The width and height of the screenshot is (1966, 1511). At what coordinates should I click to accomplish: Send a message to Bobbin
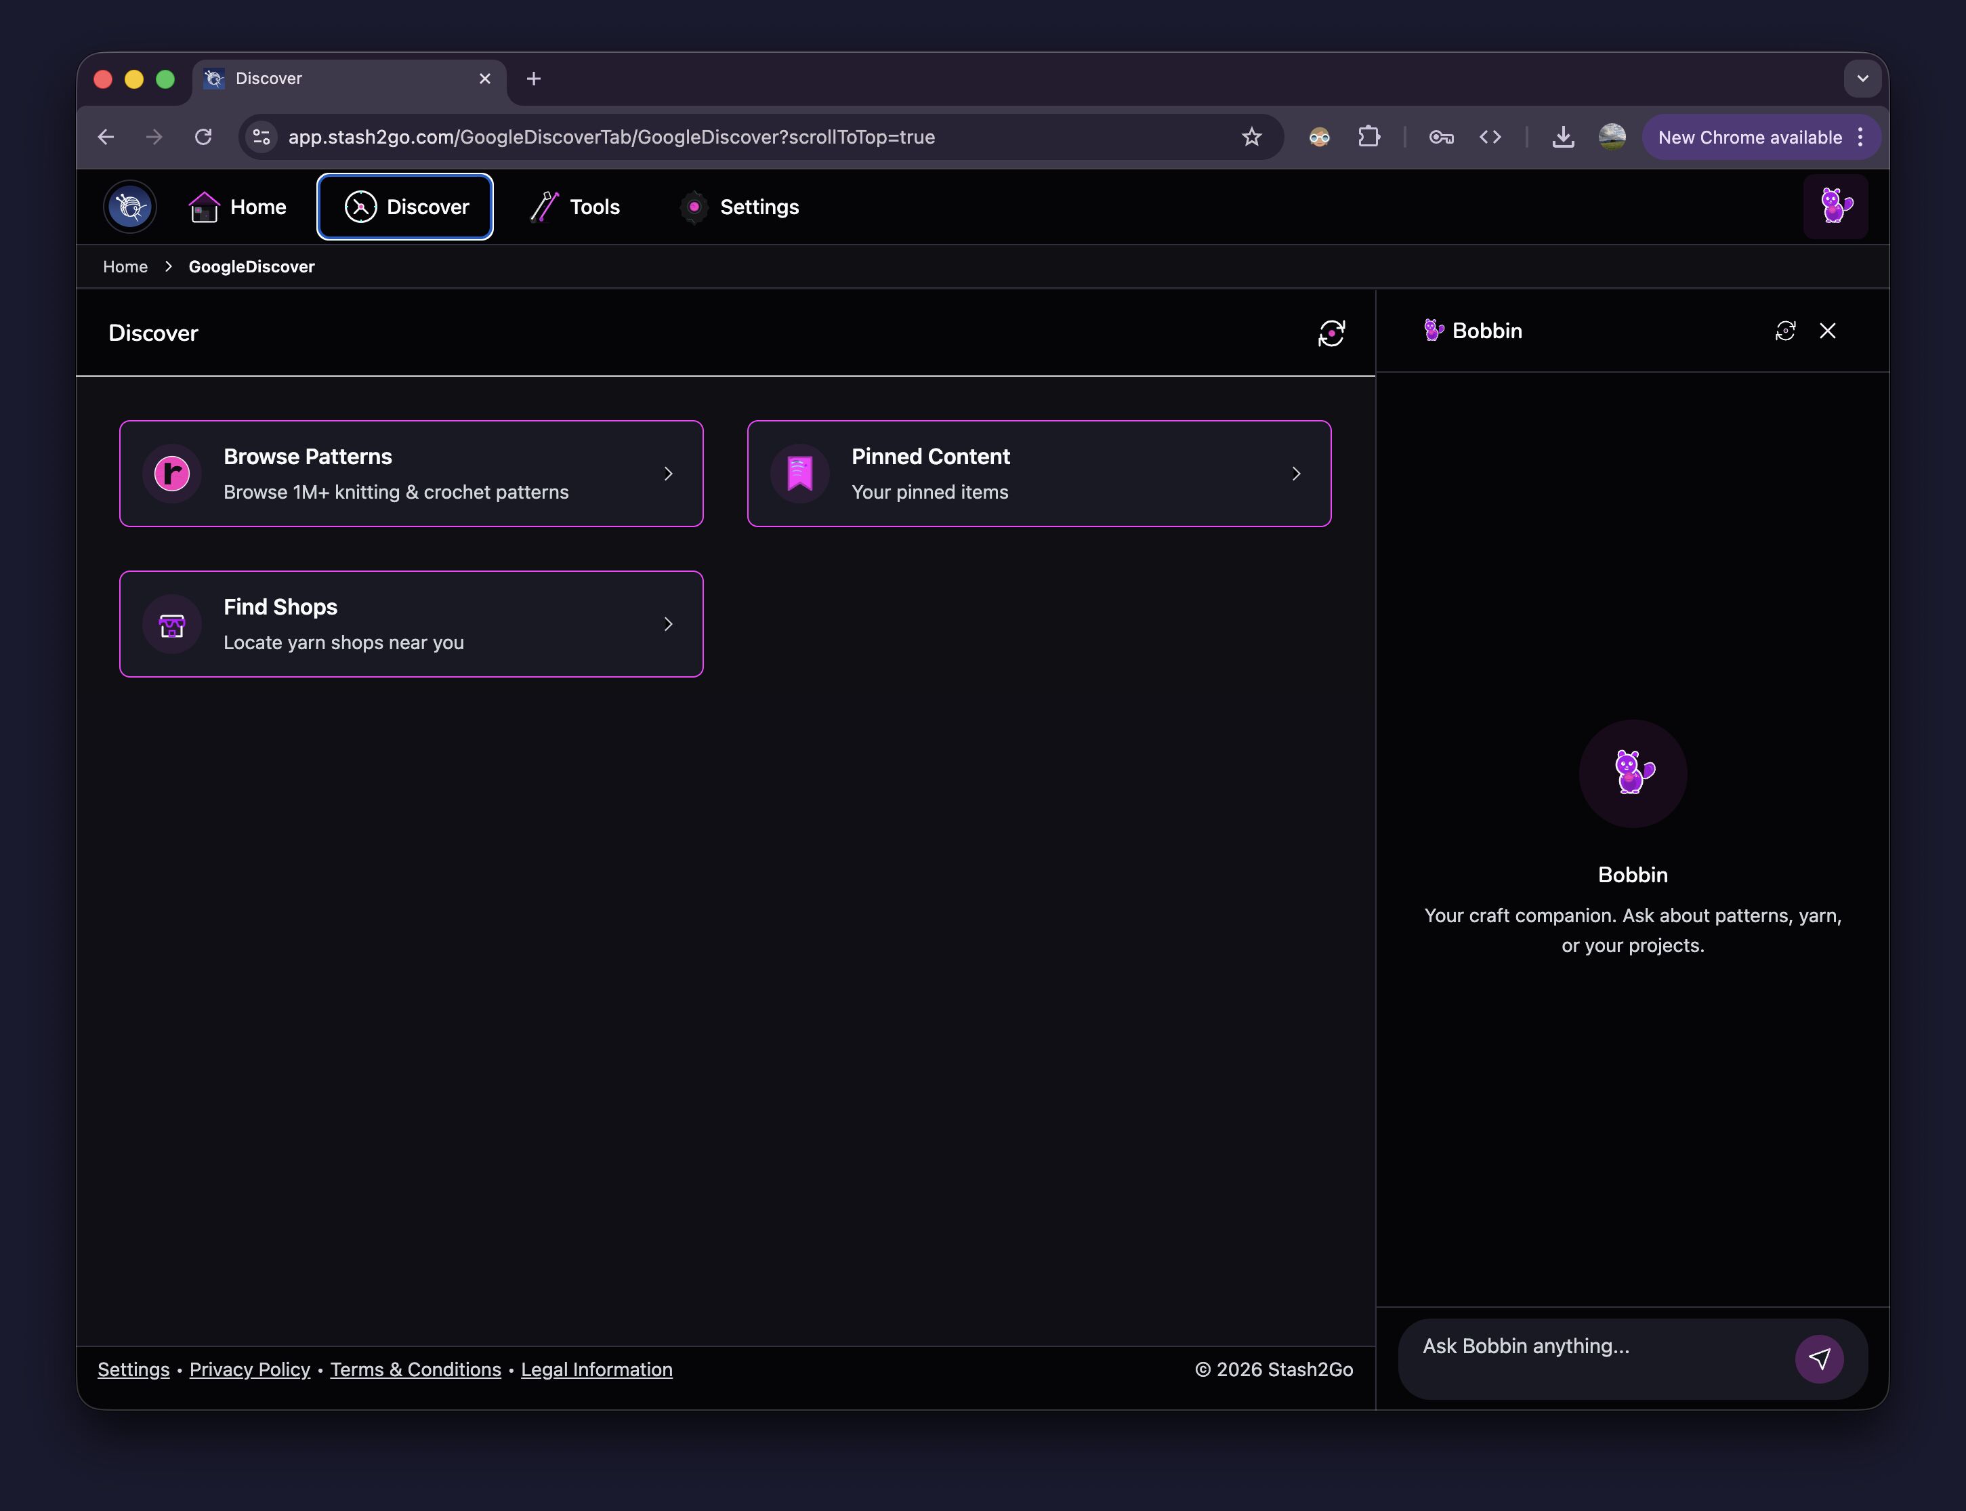1820,1359
